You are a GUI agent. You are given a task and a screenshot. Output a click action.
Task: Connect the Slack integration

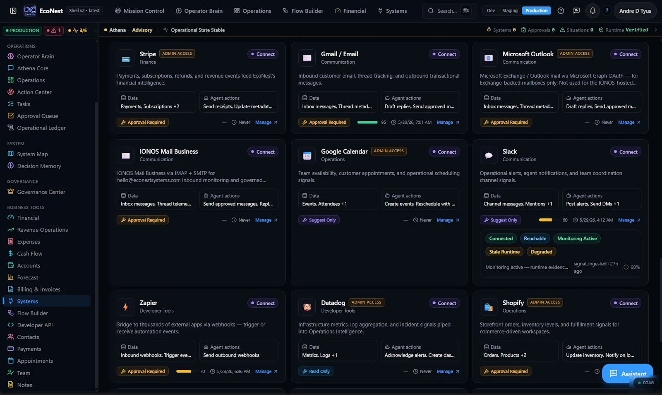626,152
